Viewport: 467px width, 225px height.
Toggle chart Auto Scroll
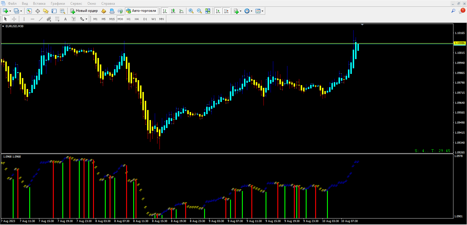point(218,11)
